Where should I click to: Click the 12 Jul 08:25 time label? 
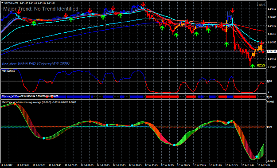tap(184, 165)
